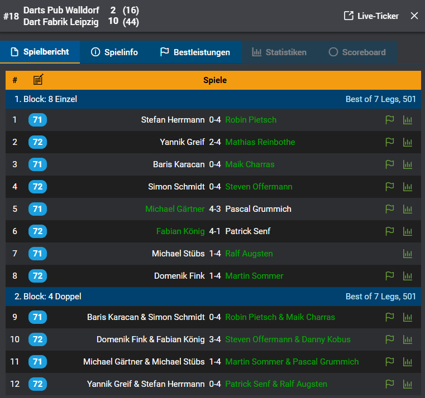This screenshot has height=398, width=425.
Task: Open the Live-Ticker link
Action: (371, 16)
